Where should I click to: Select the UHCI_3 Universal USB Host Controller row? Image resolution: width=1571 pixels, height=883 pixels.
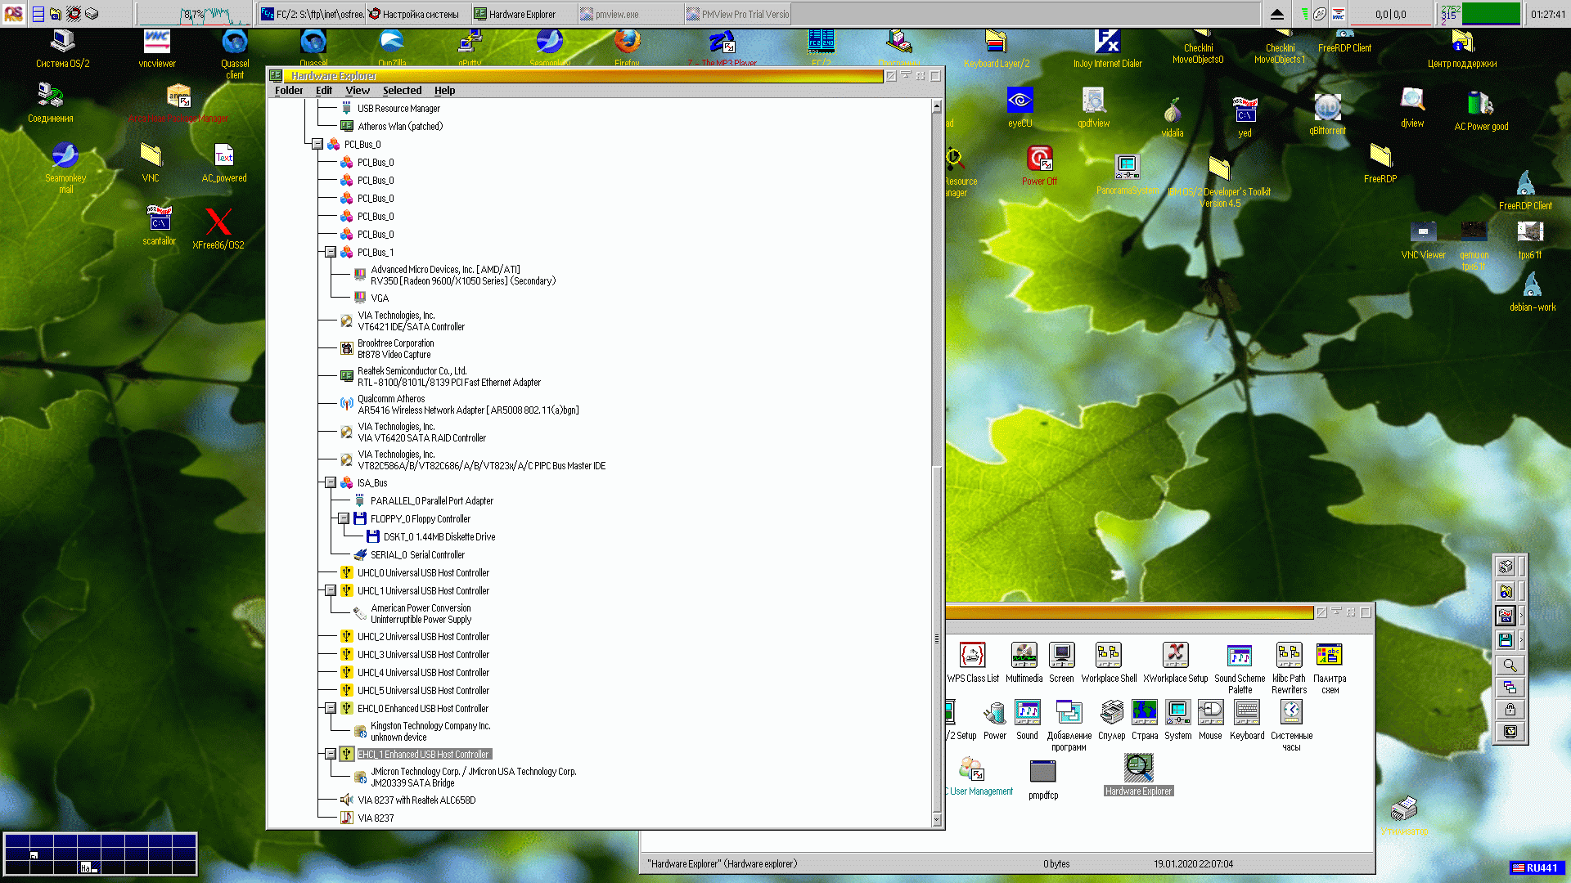tap(423, 655)
